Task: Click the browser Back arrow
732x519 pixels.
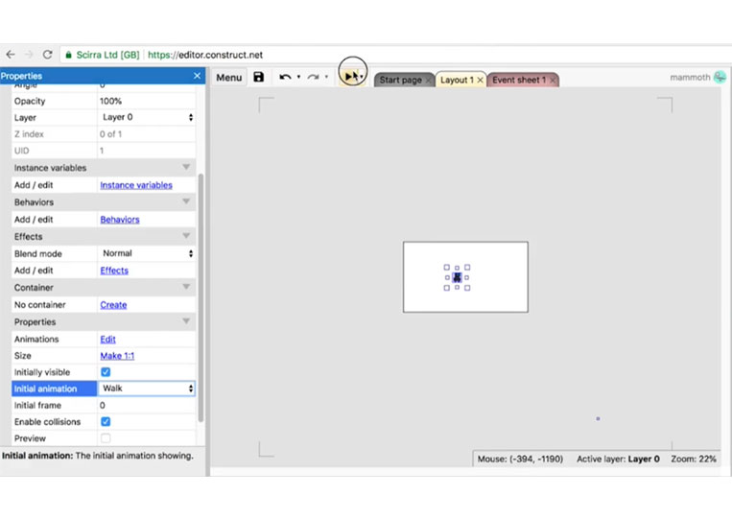Action: (11, 55)
